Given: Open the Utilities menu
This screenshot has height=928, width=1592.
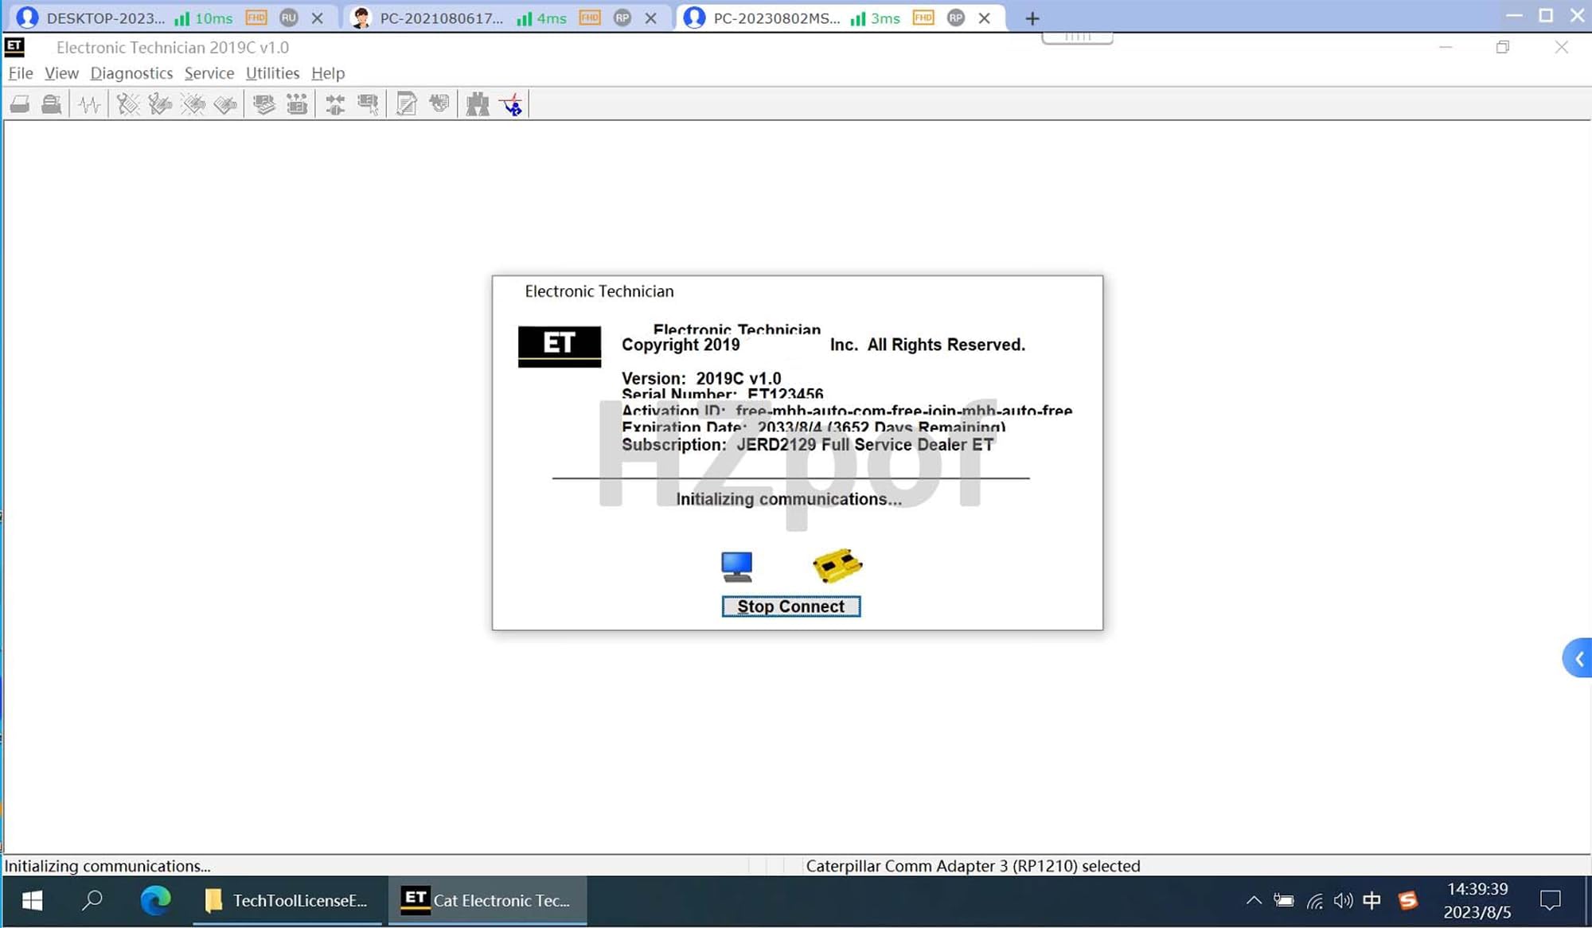Looking at the screenshot, I should coord(272,73).
